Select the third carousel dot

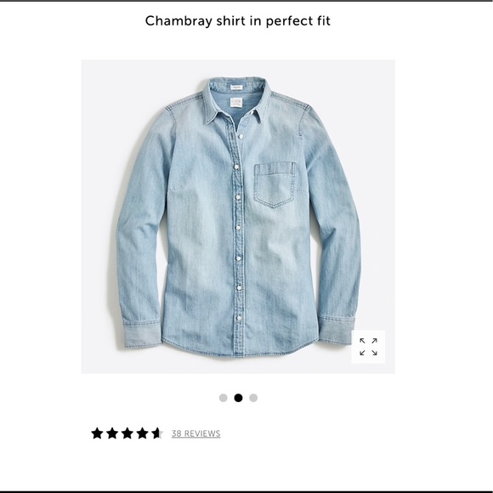click(253, 398)
